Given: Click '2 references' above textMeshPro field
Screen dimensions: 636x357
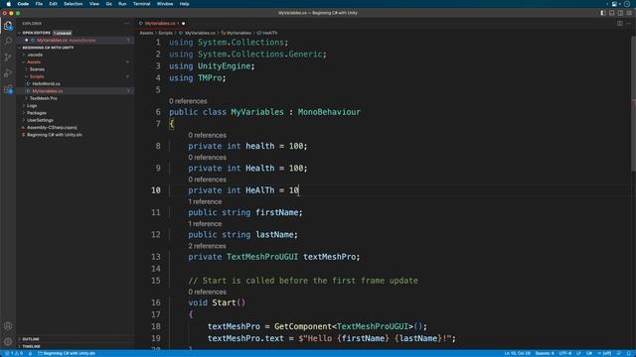Looking at the screenshot, I should [207, 246].
